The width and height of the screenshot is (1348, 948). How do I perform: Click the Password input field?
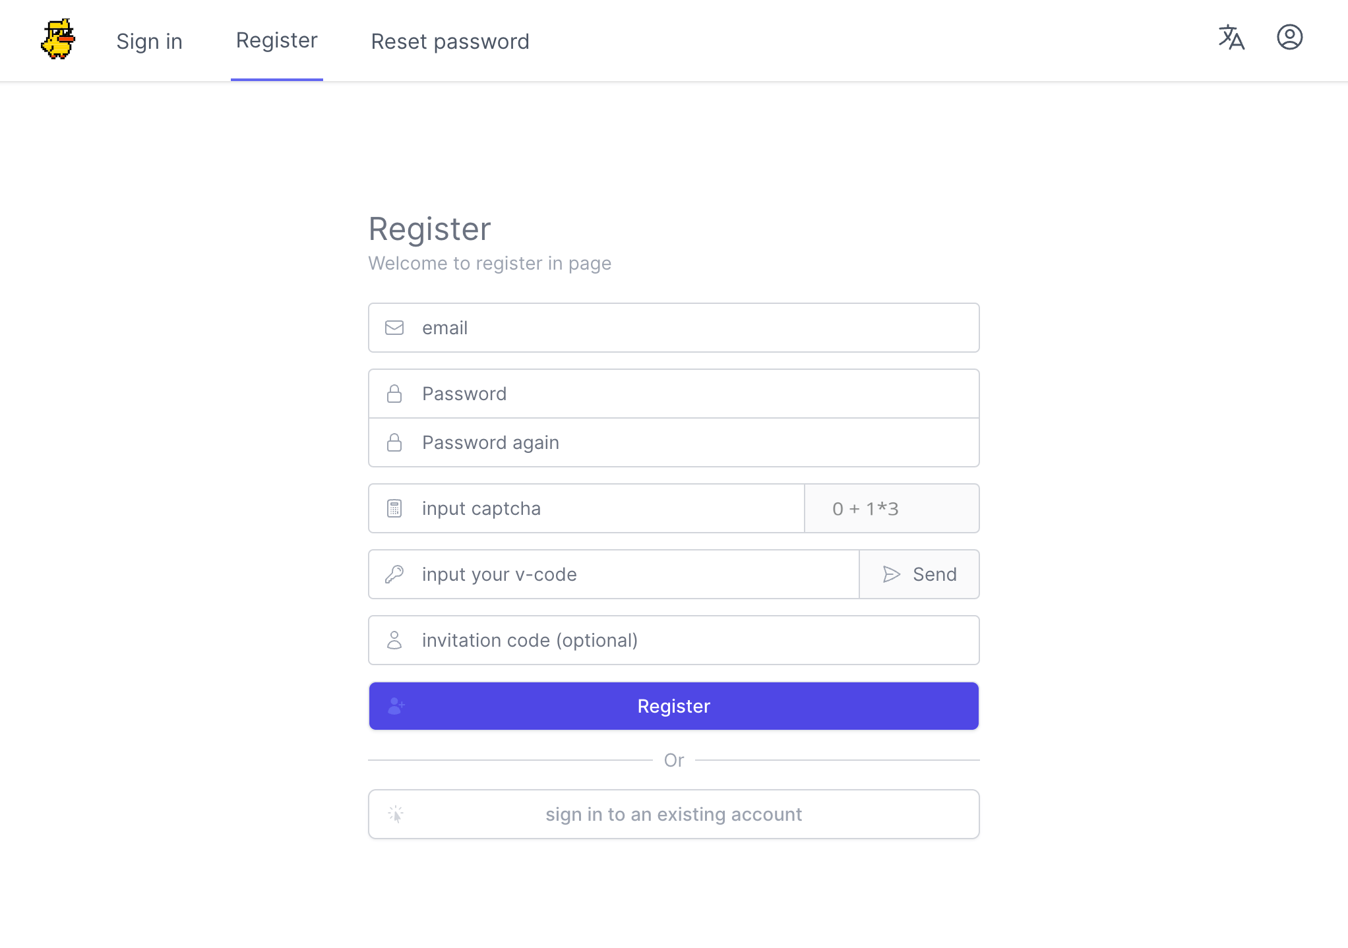point(674,393)
